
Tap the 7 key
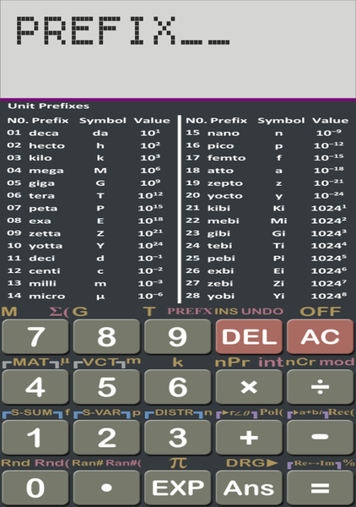35,336
